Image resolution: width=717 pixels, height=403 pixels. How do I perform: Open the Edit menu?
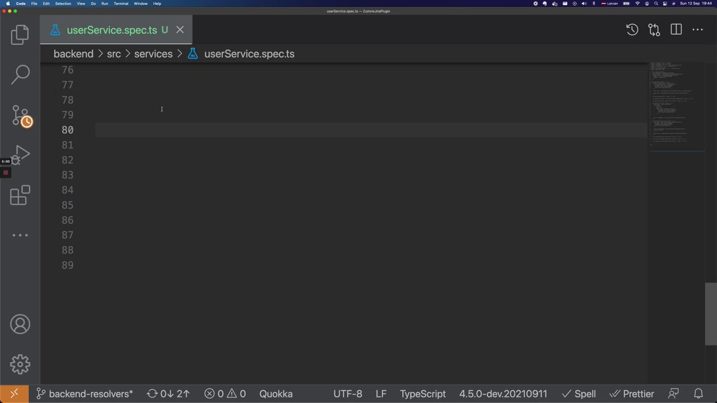[x=46, y=3]
